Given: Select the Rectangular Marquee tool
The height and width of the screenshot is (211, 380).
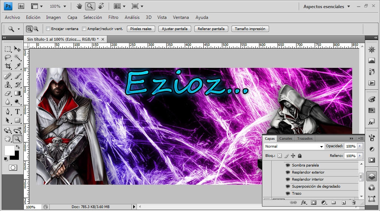Looking at the screenshot, I should (x=8, y=49).
